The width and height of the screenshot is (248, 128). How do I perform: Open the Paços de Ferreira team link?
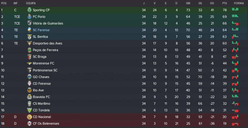[45, 50]
